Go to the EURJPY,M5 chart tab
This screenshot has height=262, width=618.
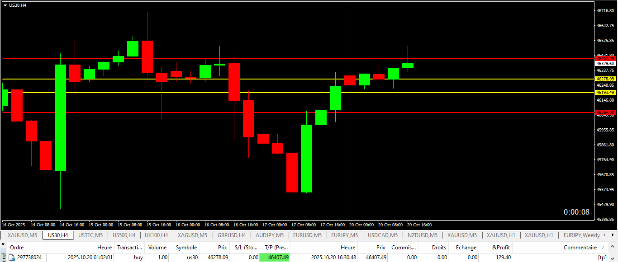point(345,235)
